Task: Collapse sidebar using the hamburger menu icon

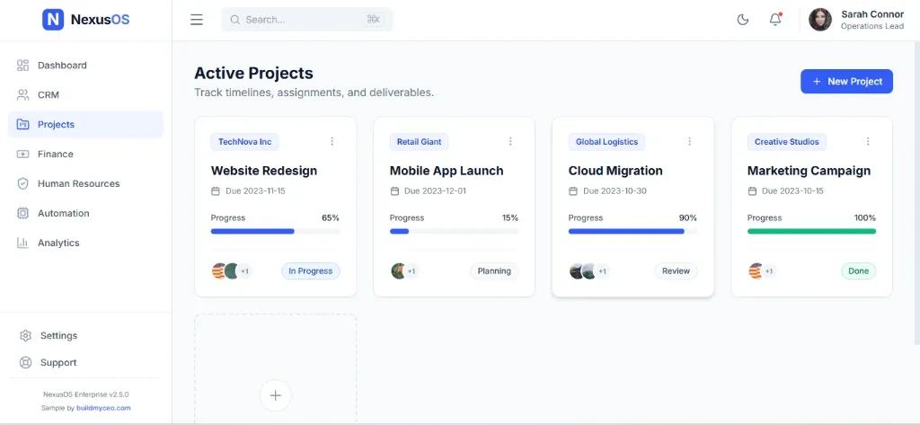Action: [197, 20]
